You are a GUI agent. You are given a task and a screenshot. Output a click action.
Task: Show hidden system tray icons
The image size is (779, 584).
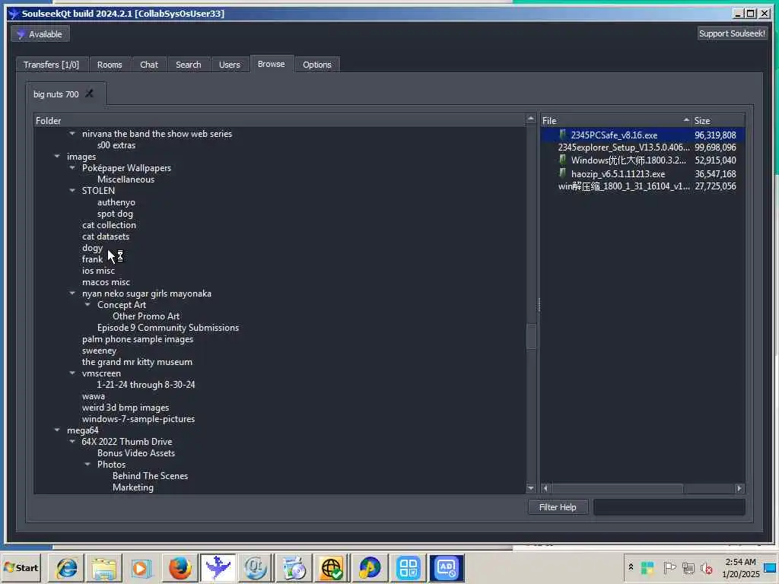pyautogui.click(x=631, y=567)
